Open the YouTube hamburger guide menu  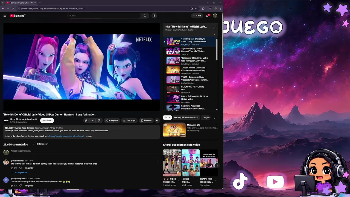pyautogui.click(x=5, y=16)
